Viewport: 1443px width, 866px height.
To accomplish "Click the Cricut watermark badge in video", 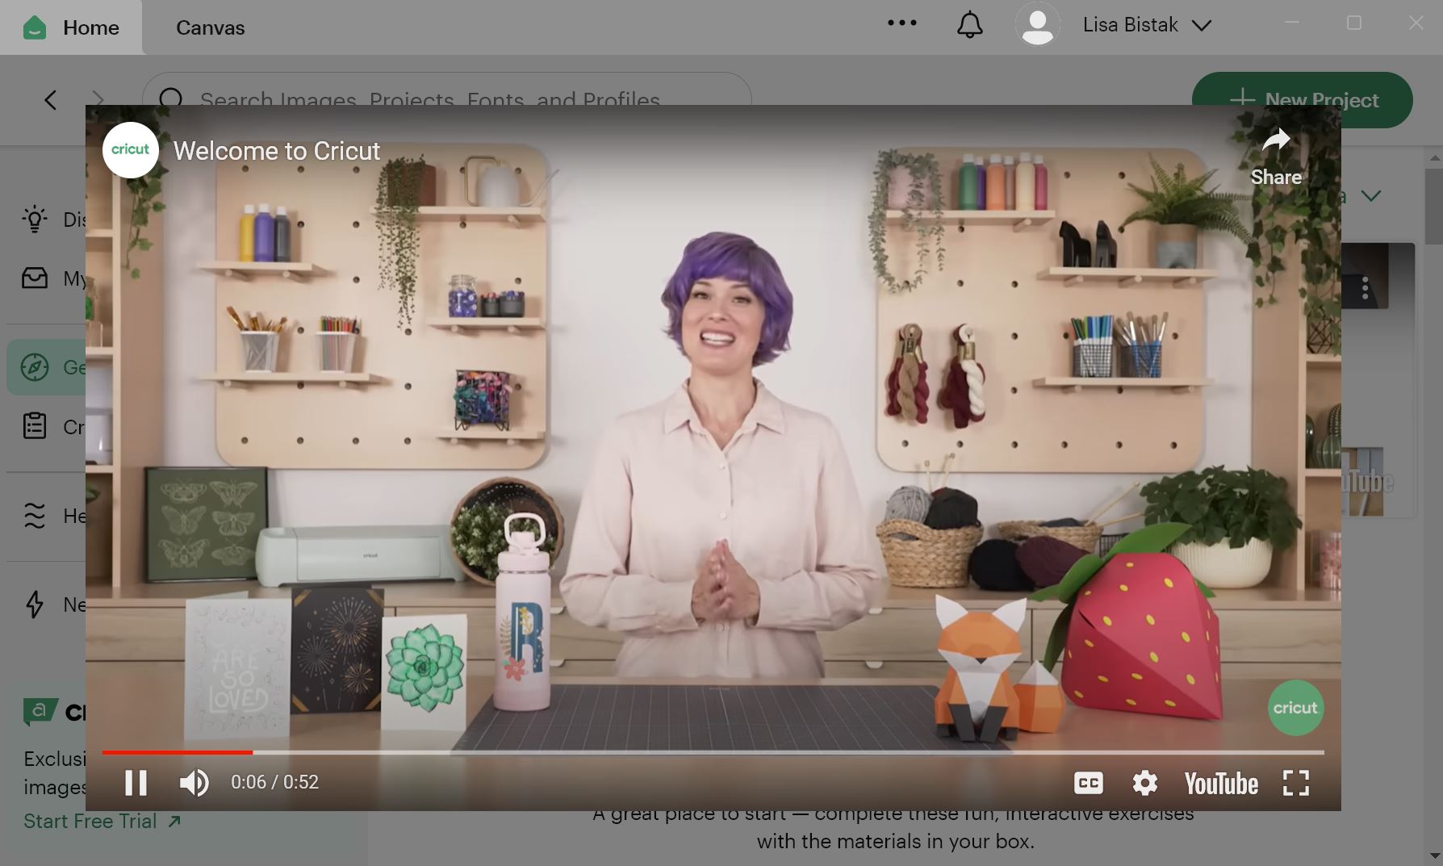I will (1295, 708).
